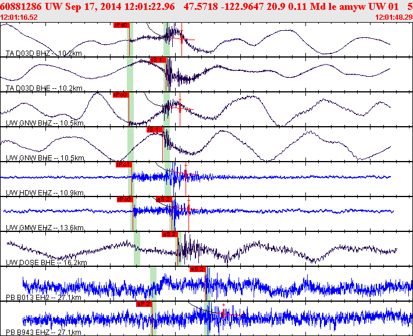Screen dimensions: 413x336
Task: Click the iS 1 pick flag on D03D BHE
Action: tap(158, 60)
